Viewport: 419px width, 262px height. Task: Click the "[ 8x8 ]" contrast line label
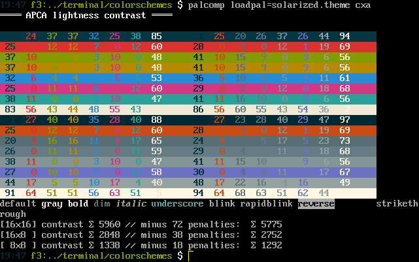coord(18,245)
